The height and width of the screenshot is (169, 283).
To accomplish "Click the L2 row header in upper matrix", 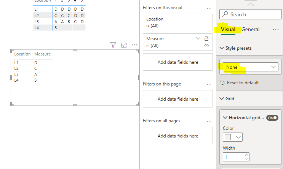I will tap(37, 16).
